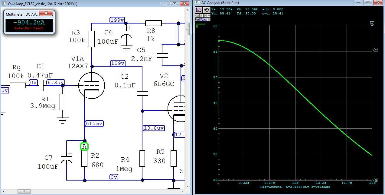Click the 680 value text of R2
Image resolution: width=385 pixels, height=195 pixels.
[x=97, y=165]
